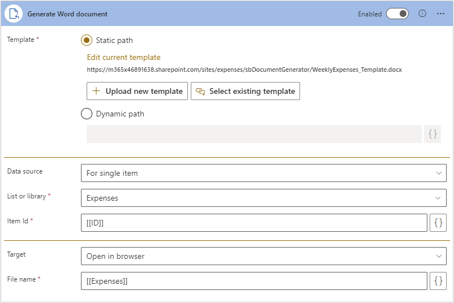Click the greyed Dynamic path input box
The height and width of the screenshot is (303, 454).
[254, 134]
